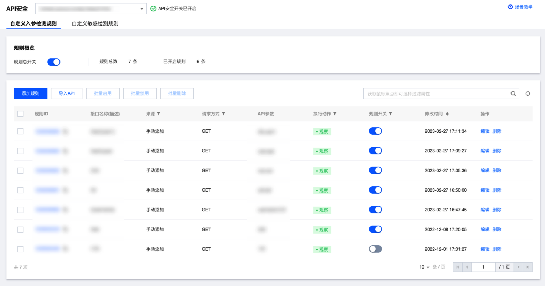Click the 添加规则 button
This screenshot has height=286, width=545.
click(30, 93)
